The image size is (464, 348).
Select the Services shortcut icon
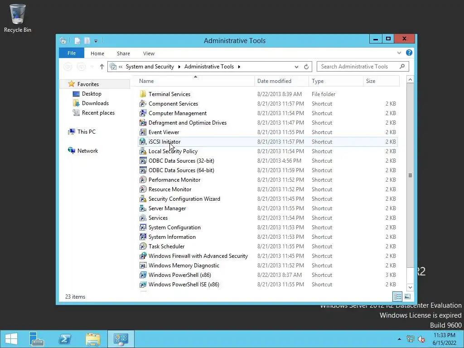(x=143, y=218)
